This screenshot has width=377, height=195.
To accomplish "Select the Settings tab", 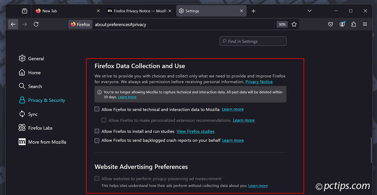I will tap(211, 11).
